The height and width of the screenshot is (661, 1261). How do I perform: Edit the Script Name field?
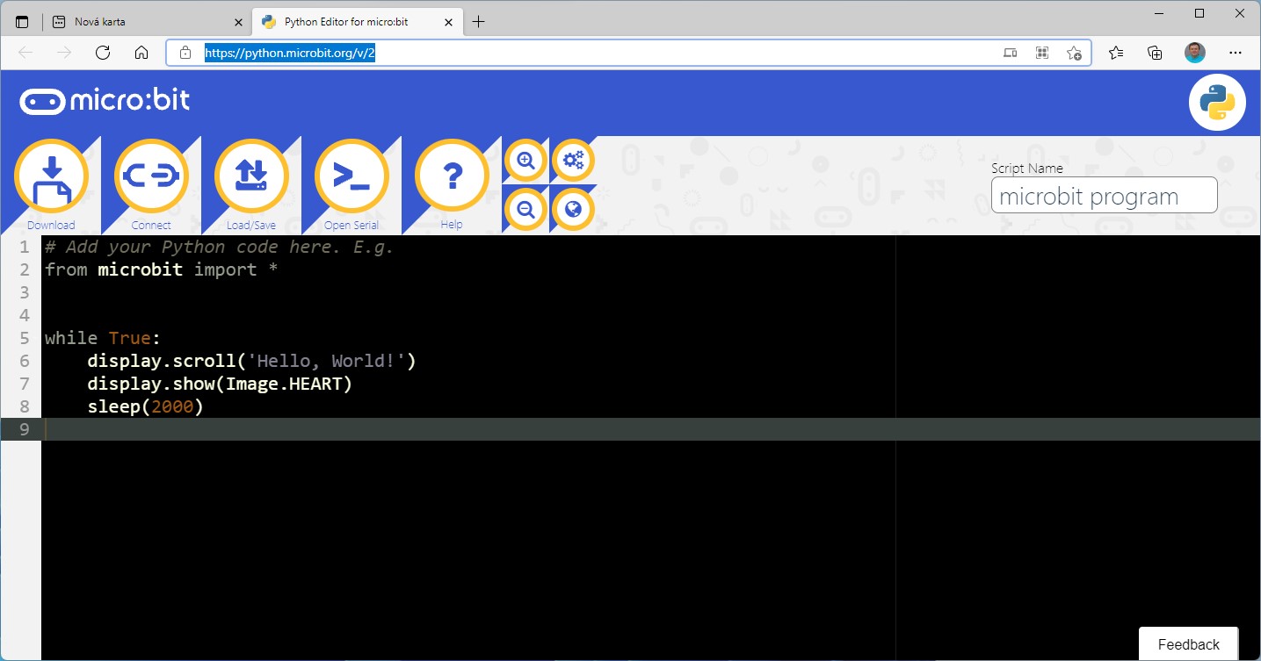[x=1104, y=196]
